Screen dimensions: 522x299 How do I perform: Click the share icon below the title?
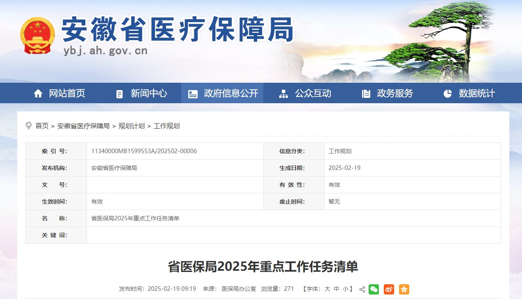coord(362,289)
